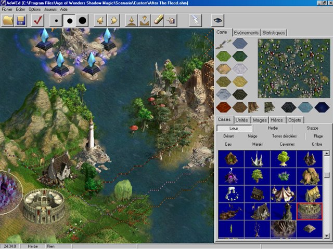Click the undo arrow icon
The image size is (333, 249).
(x=100, y=21)
